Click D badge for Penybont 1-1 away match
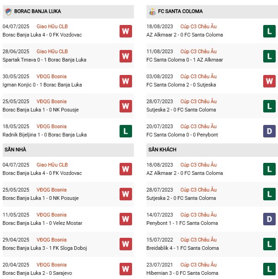278x279 pixels. pyautogui.click(x=269, y=219)
